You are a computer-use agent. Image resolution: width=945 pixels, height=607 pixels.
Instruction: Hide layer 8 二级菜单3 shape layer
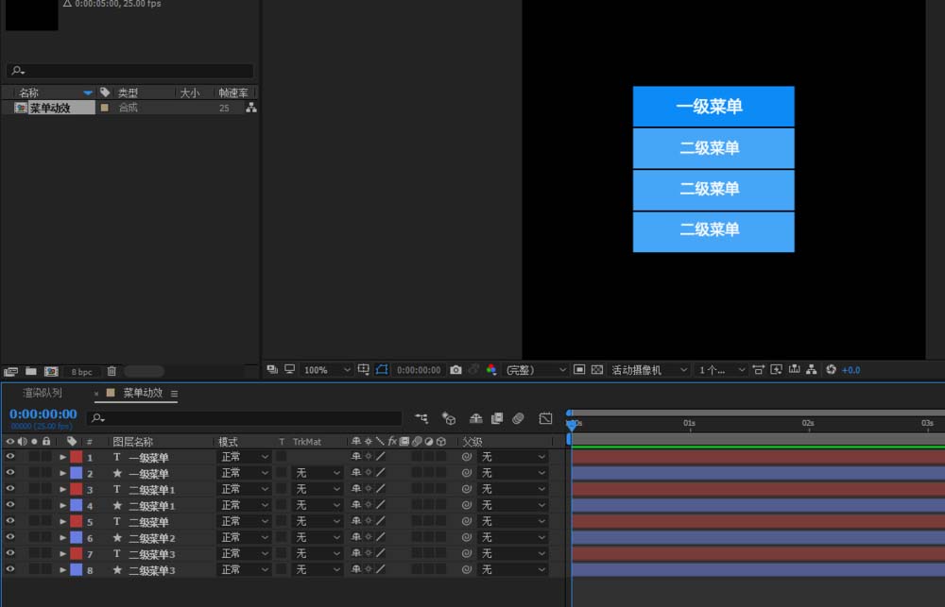tap(10, 569)
